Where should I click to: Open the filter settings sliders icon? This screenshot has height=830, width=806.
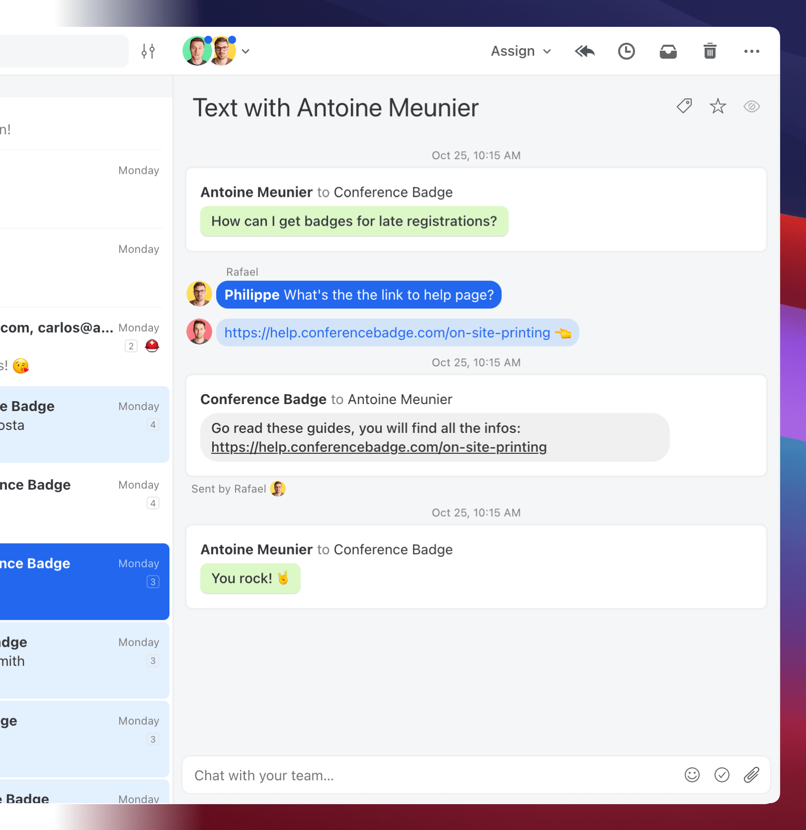coord(148,51)
